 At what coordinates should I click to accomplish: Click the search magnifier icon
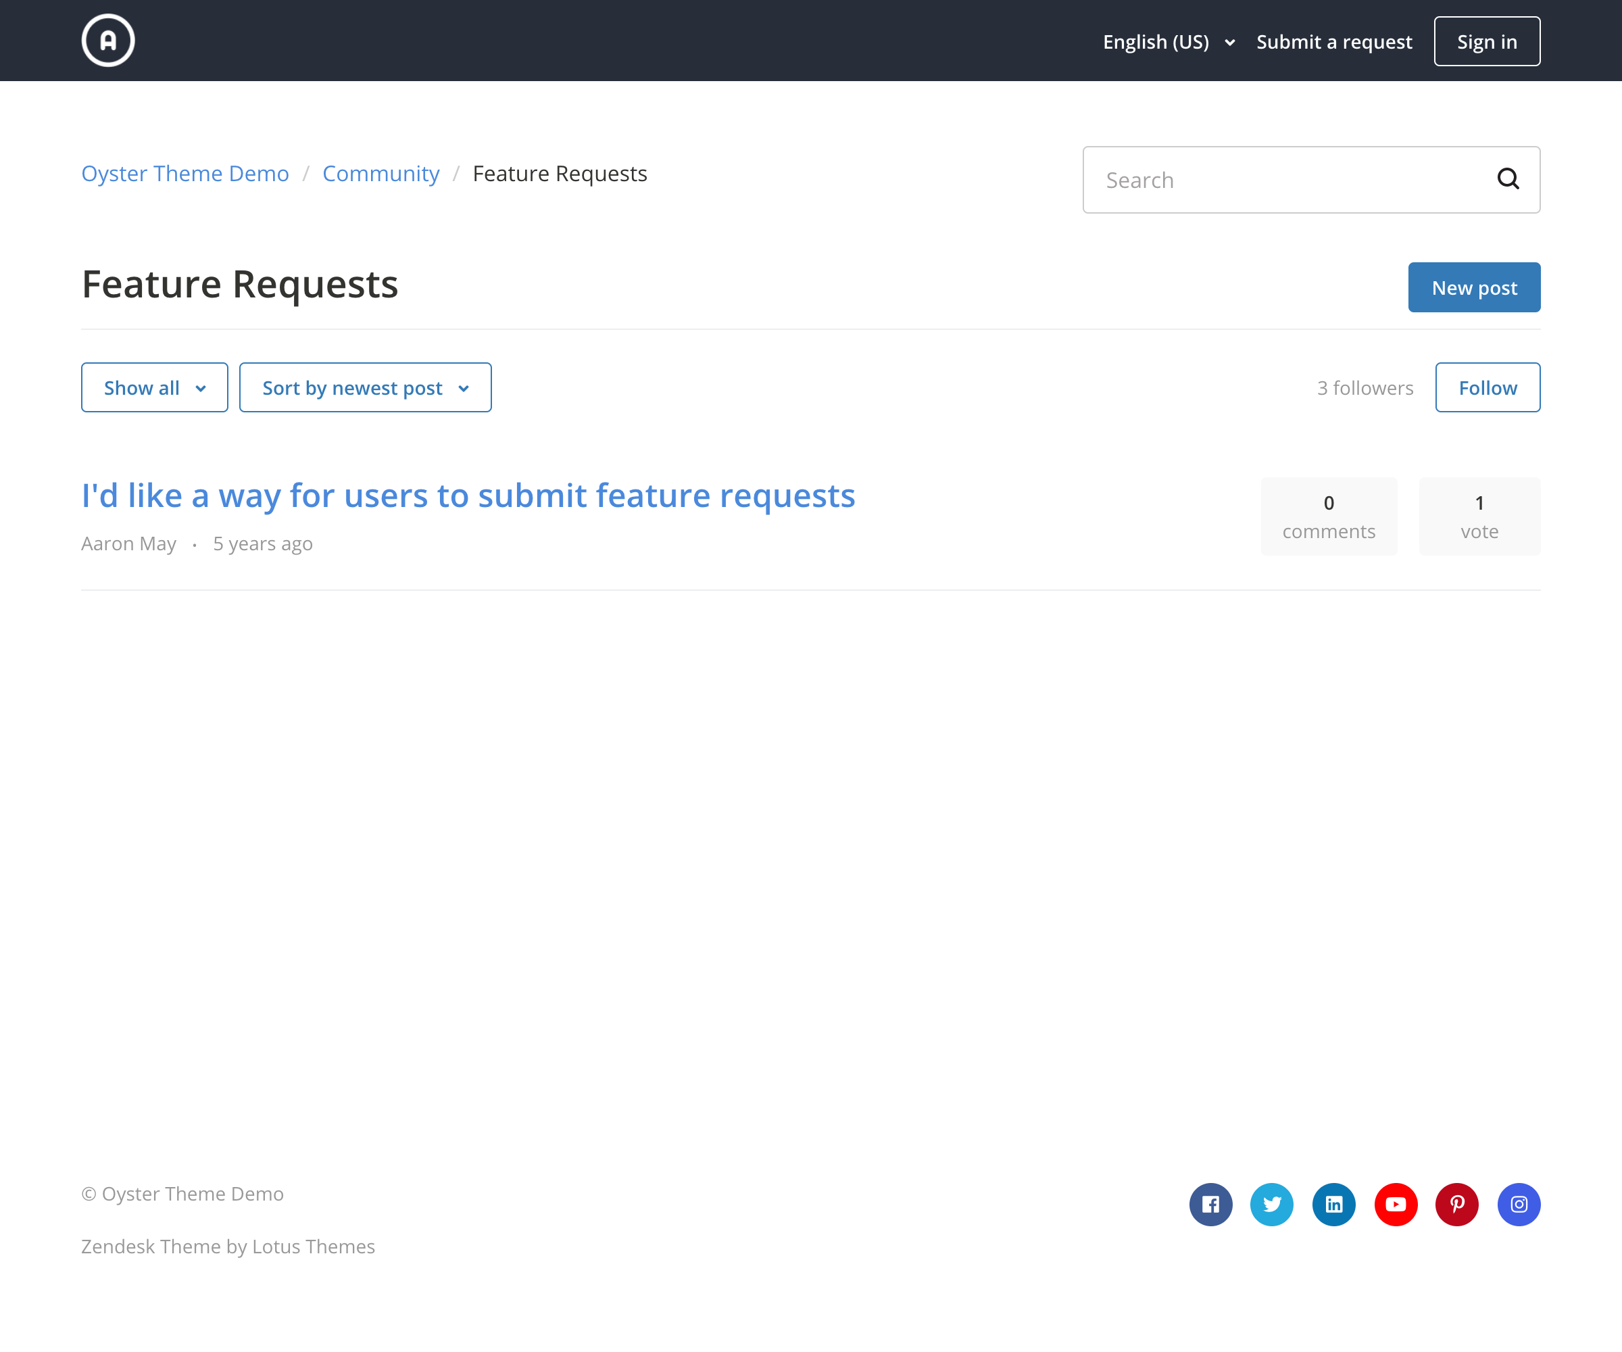[x=1507, y=179]
